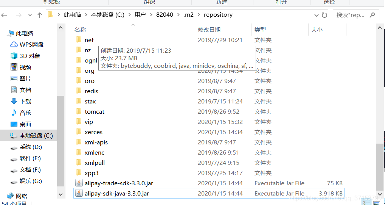This screenshot has height=205, width=385.
Task: Click the stax folder icon
Action: 79,101
